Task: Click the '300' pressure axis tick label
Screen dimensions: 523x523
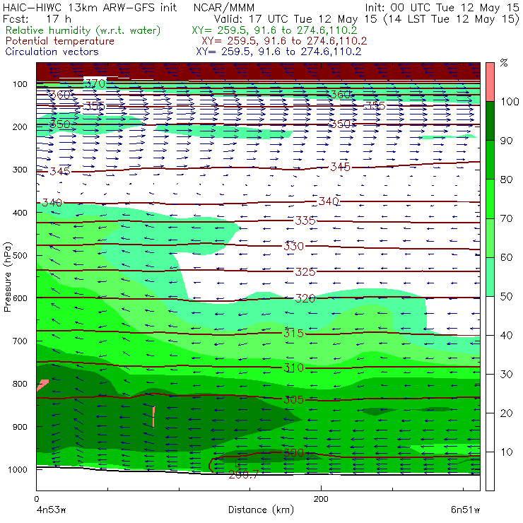Action: pyautogui.click(x=20, y=170)
